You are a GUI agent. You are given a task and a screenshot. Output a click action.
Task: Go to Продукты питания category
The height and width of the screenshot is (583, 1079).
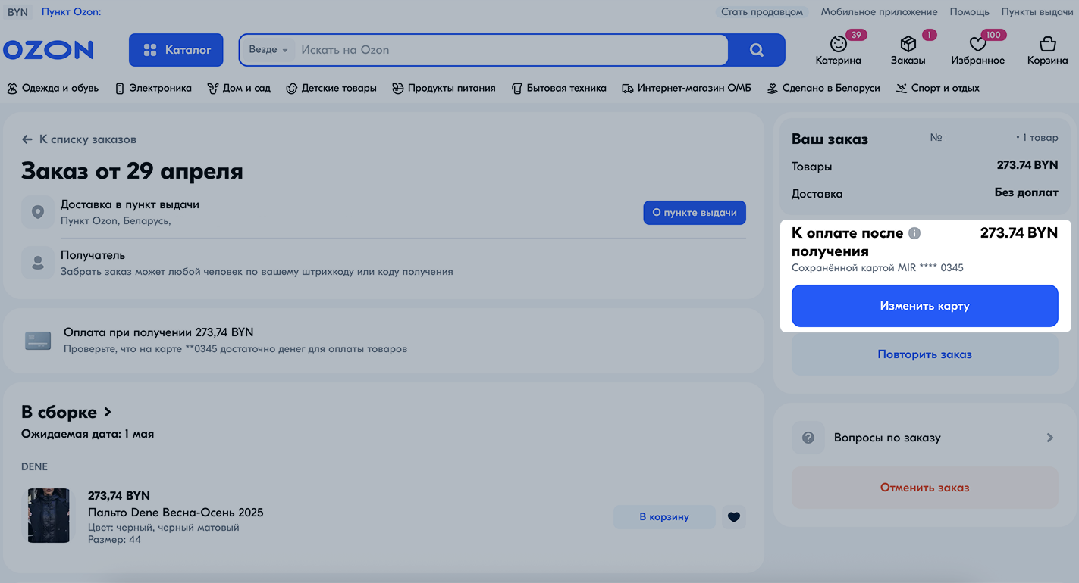444,88
